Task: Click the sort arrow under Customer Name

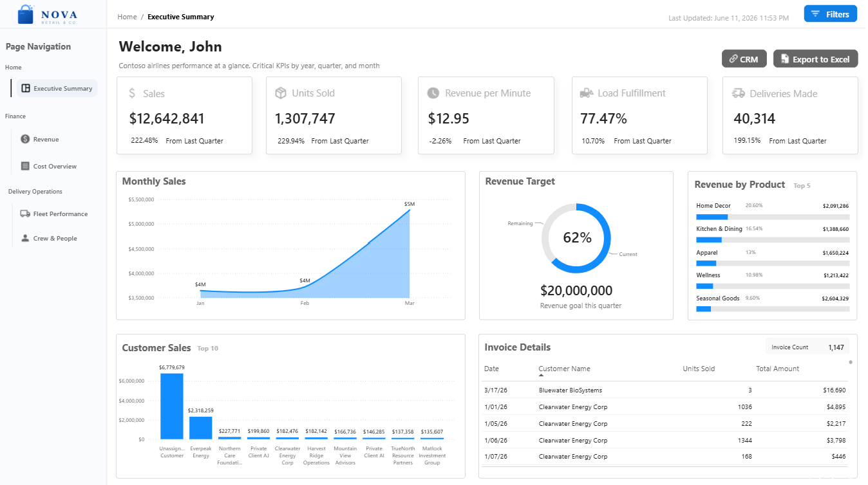Action: coord(541,375)
